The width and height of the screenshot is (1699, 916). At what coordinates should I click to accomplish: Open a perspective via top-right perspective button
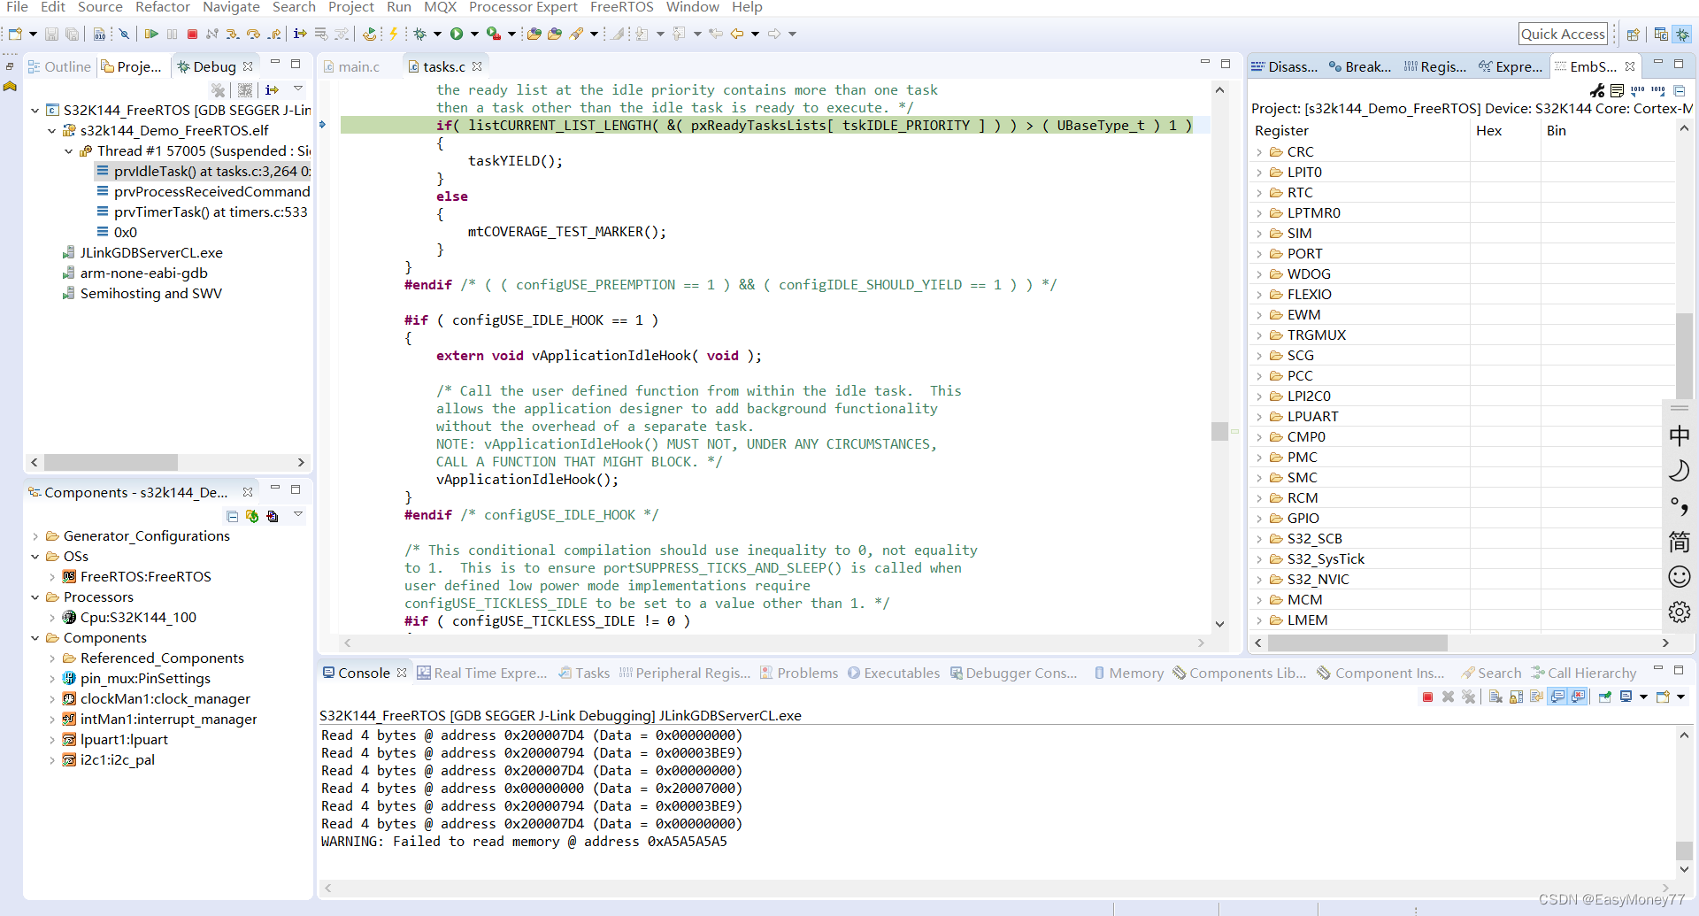[x=1634, y=33]
